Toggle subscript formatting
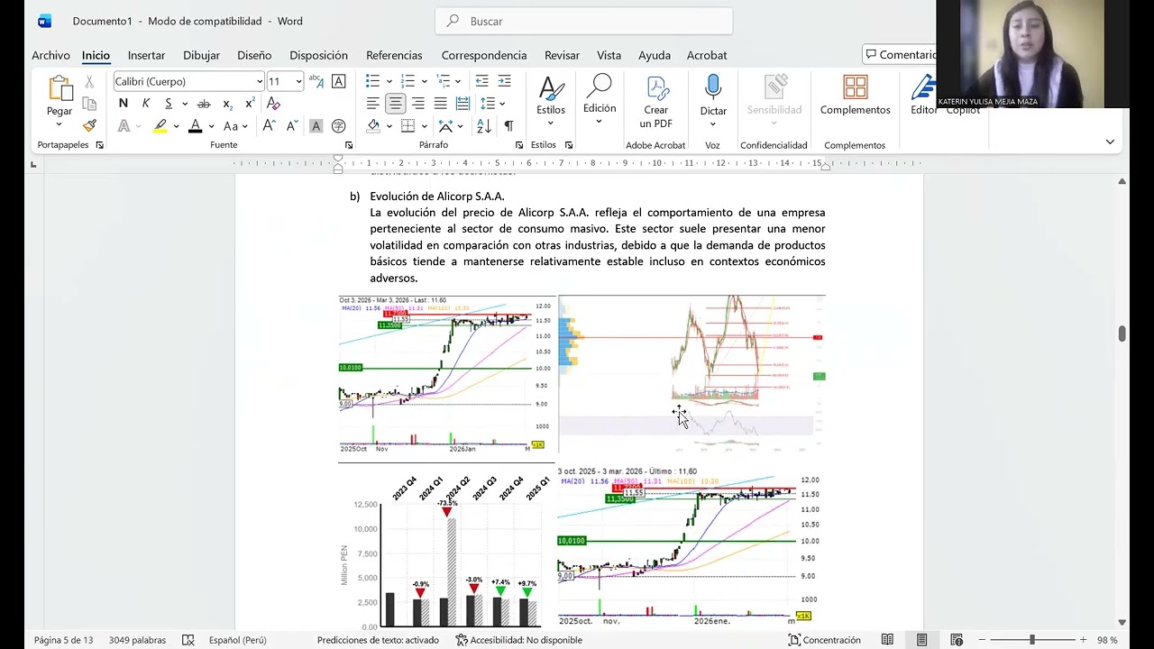The height and width of the screenshot is (649, 1154). [x=227, y=105]
